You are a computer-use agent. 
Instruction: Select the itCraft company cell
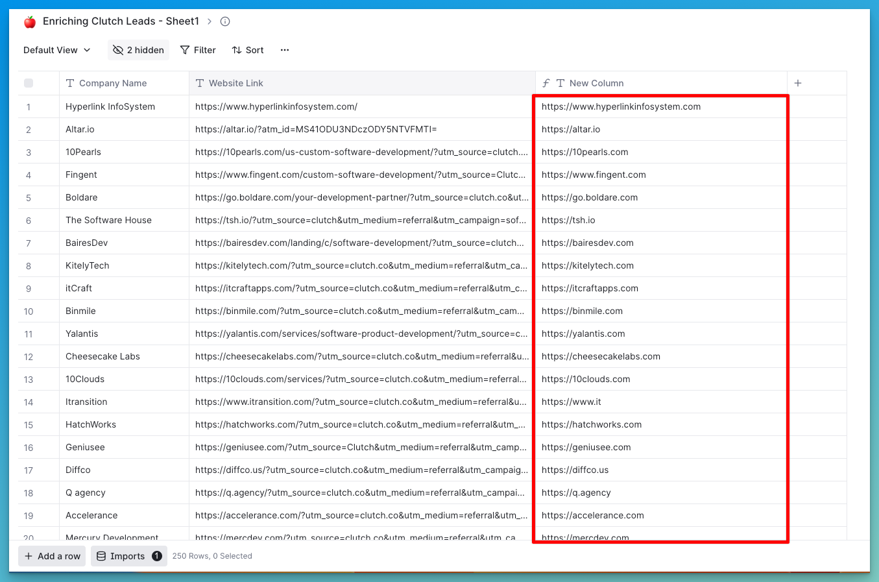coord(124,288)
